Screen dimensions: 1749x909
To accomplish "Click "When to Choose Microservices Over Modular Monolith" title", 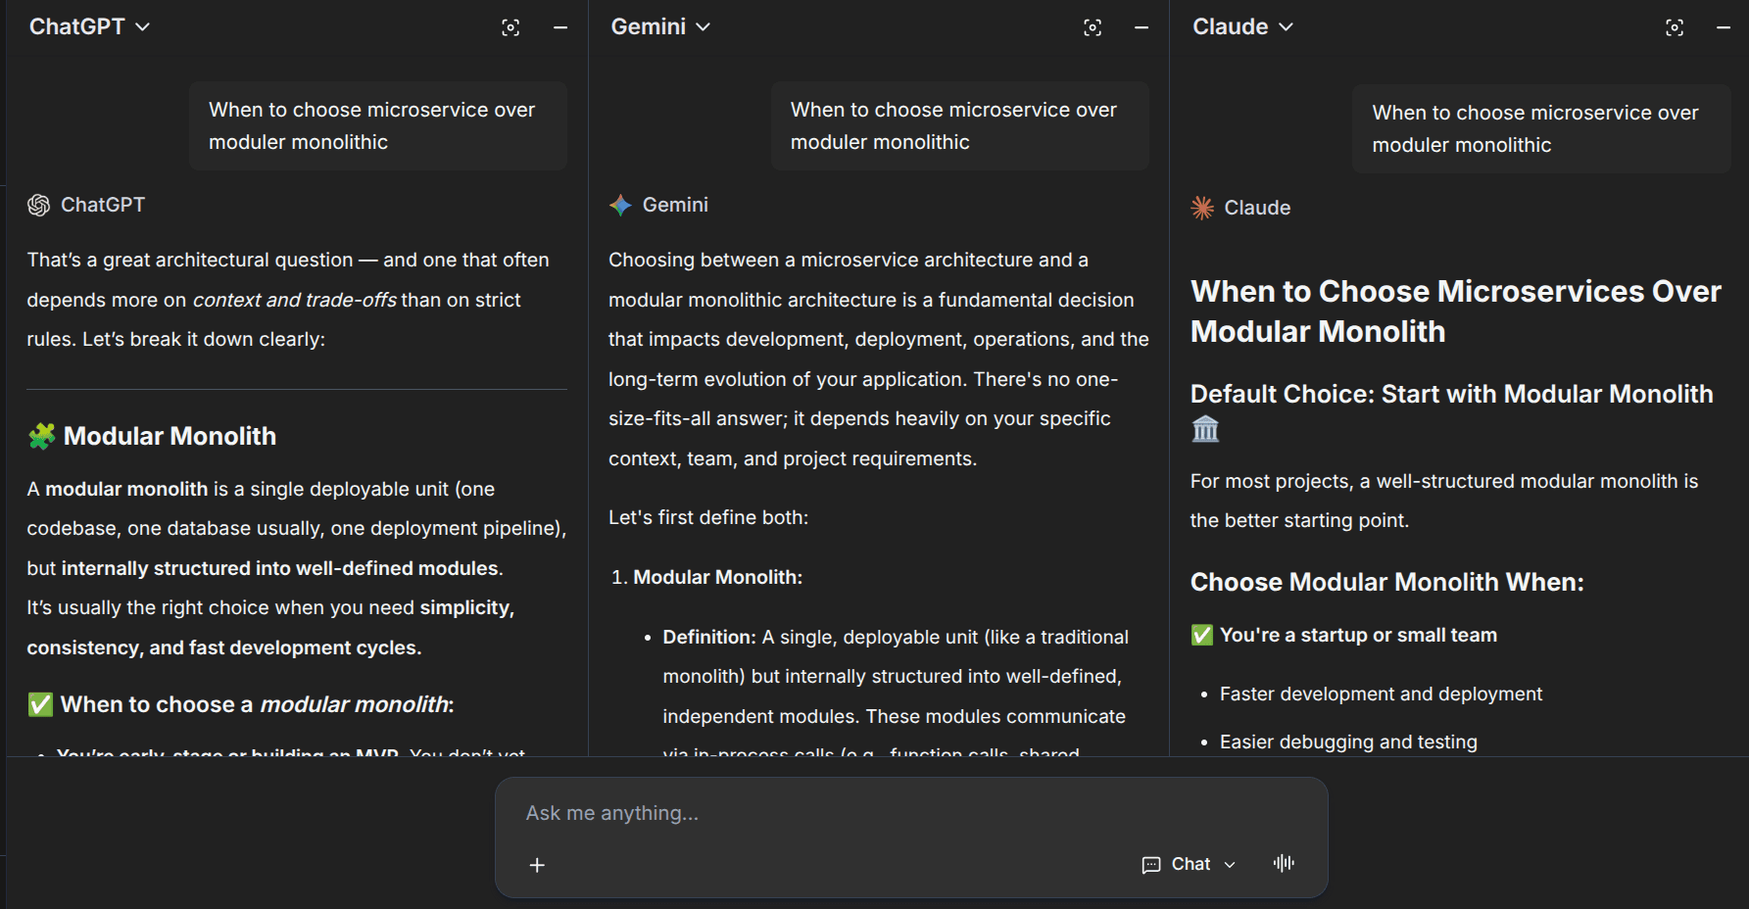I will pos(1456,311).
